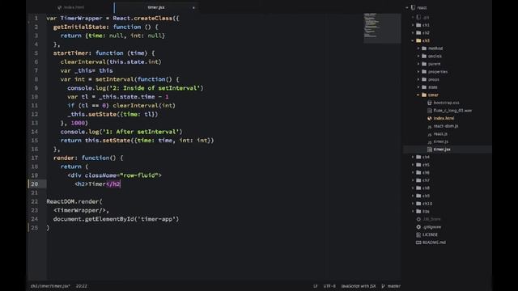This screenshot has height=291, width=518.
Task: Close the timer.jsx tab via its dot
Action: [193, 7]
